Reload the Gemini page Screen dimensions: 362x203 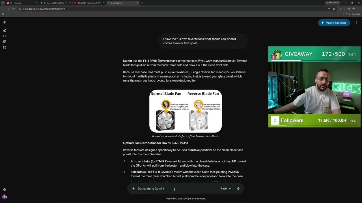(13, 9)
